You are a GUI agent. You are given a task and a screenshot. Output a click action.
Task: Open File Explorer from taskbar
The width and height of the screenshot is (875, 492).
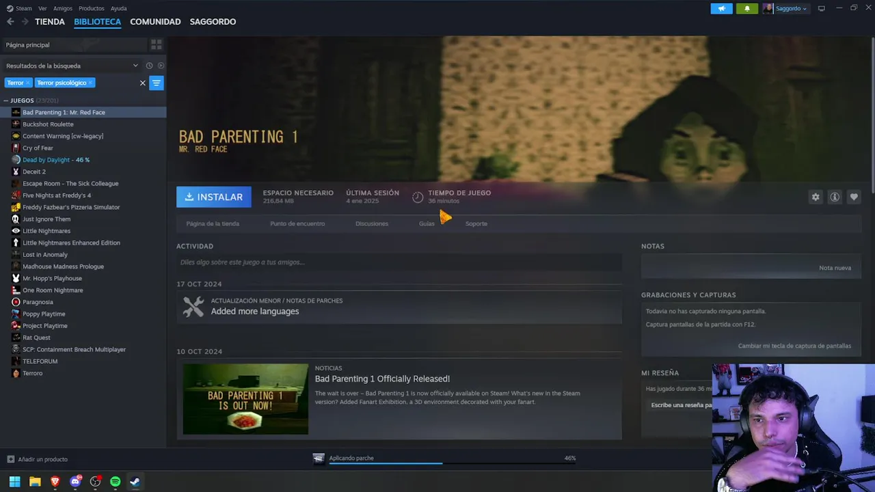tap(35, 482)
